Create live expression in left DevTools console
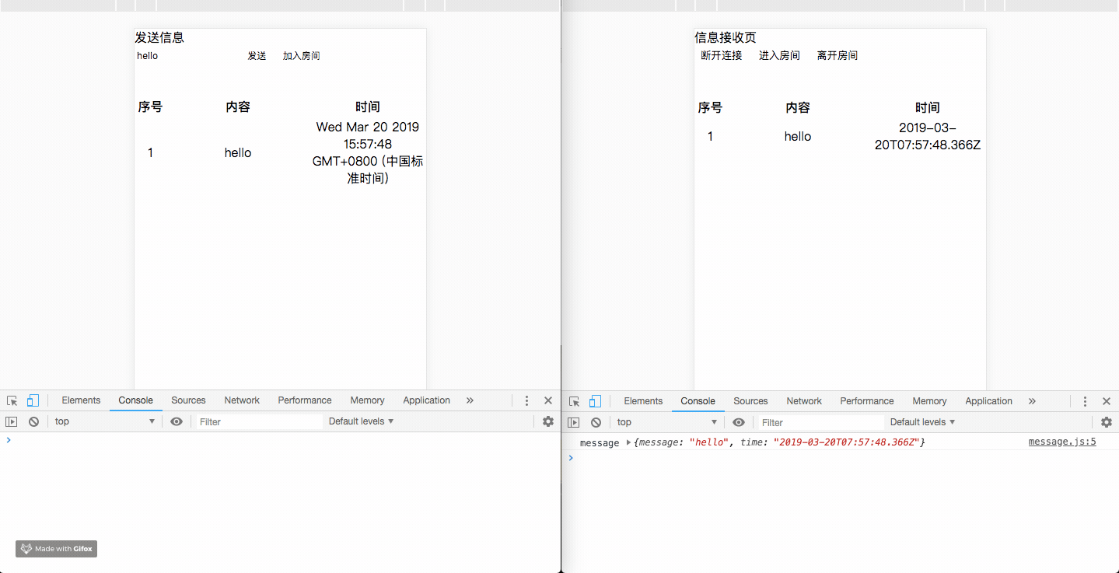The width and height of the screenshot is (1119, 573). coord(177,421)
